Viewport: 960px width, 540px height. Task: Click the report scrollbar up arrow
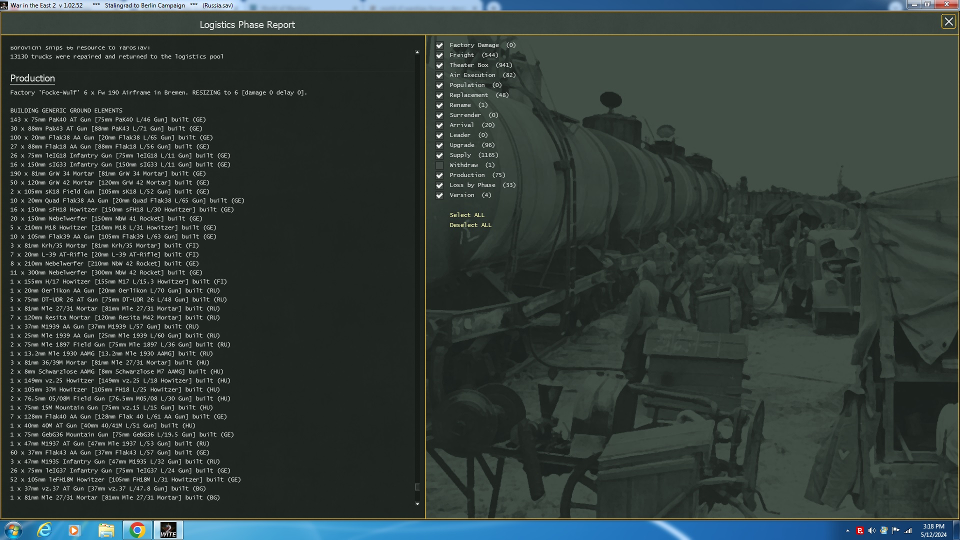417,52
